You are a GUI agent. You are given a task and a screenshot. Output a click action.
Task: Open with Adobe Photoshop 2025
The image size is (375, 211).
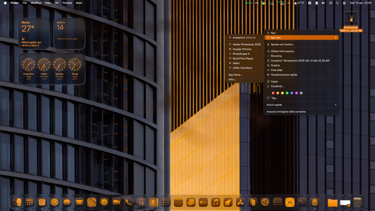(244, 45)
